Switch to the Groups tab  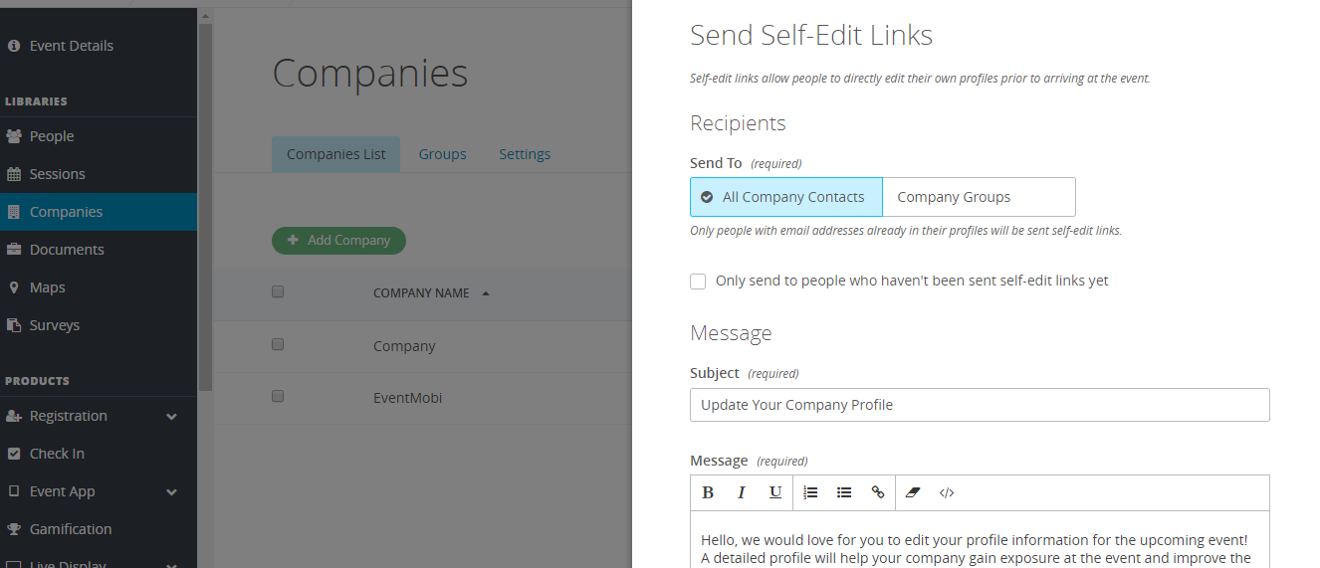click(x=443, y=154)
